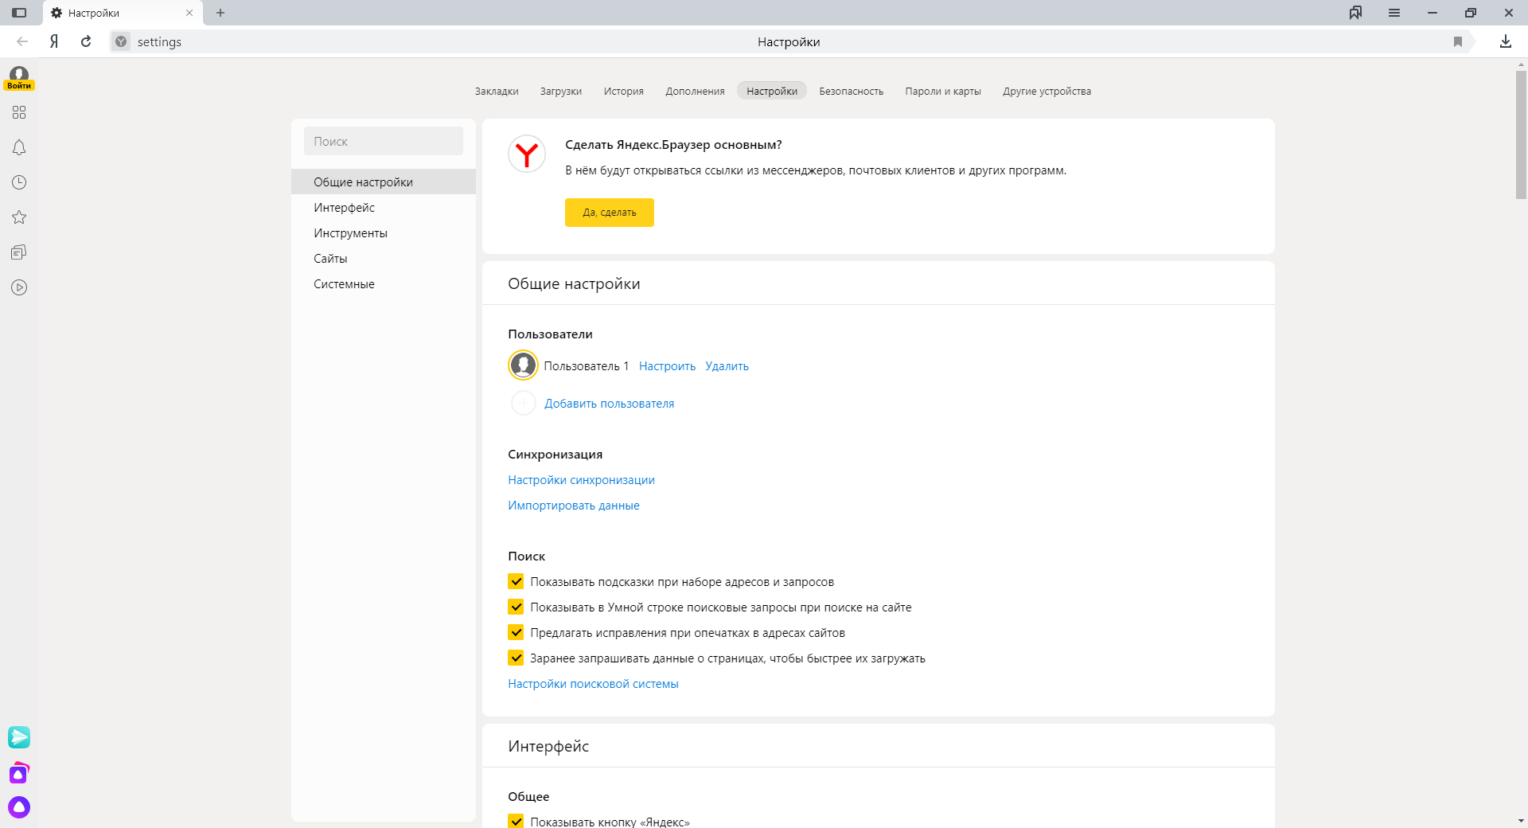Select Интерфейс in the settings sidebar
Viewport: 1528px width, 828px height.
click(344, 208)
